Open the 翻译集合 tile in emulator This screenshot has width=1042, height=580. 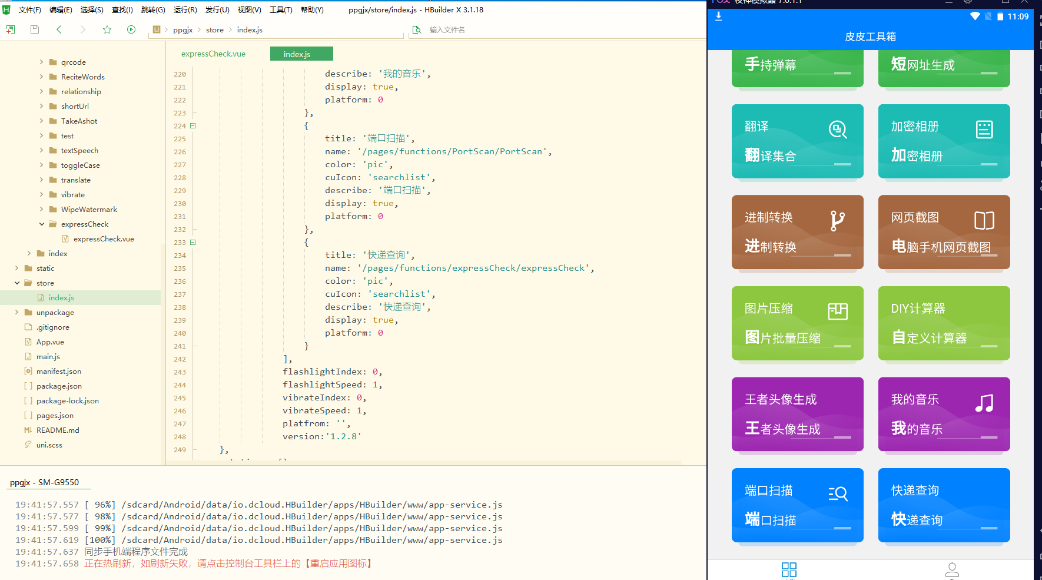pyautogui.click(x=798, y=141)
